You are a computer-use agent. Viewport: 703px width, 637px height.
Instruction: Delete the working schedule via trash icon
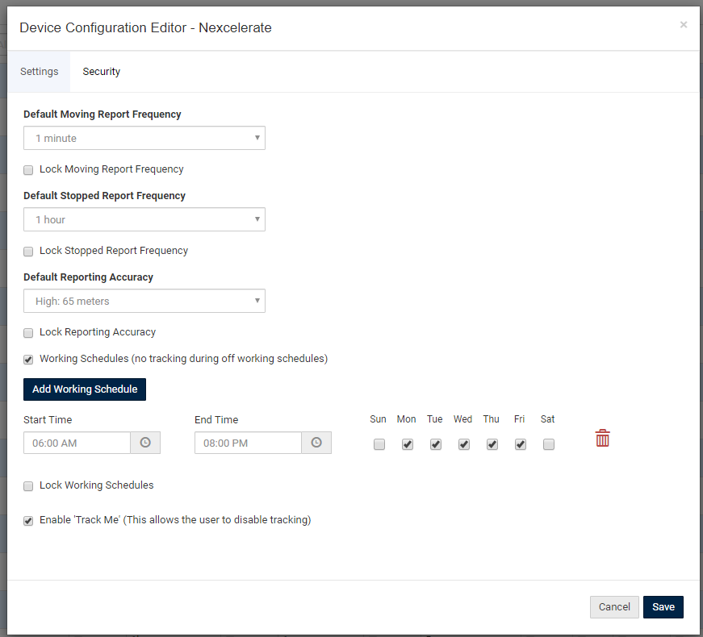tap(602, 438)
